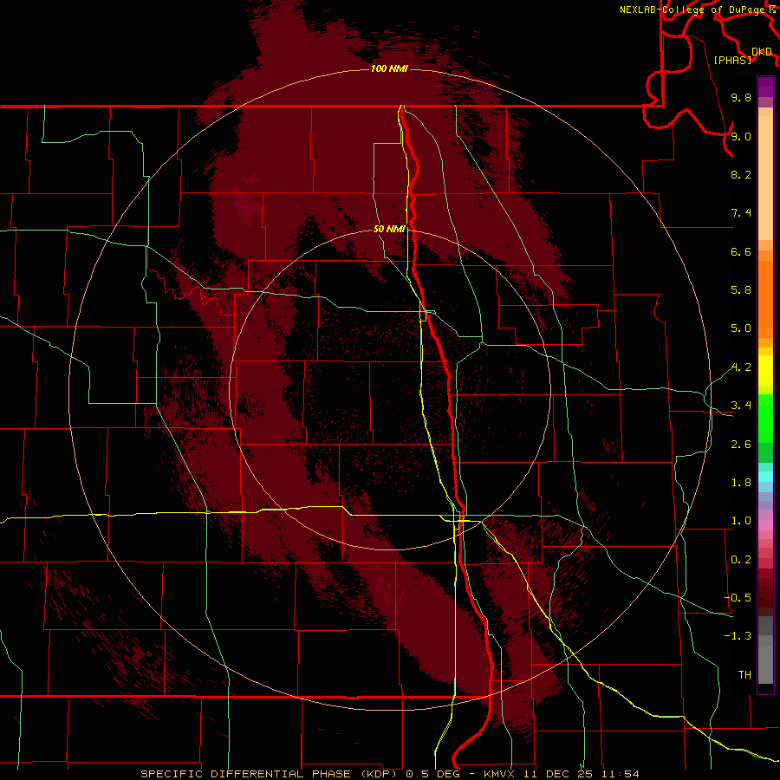Click the 0.2 scale value
780x780 pixels.
[x=741, y=560]
